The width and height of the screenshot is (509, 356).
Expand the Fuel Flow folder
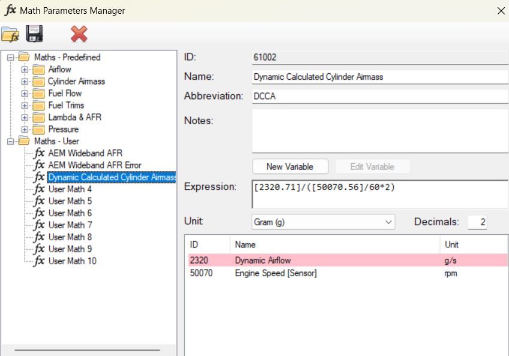pos(25,93)
